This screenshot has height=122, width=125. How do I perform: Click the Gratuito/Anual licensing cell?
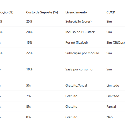click(x=76, y=85)
